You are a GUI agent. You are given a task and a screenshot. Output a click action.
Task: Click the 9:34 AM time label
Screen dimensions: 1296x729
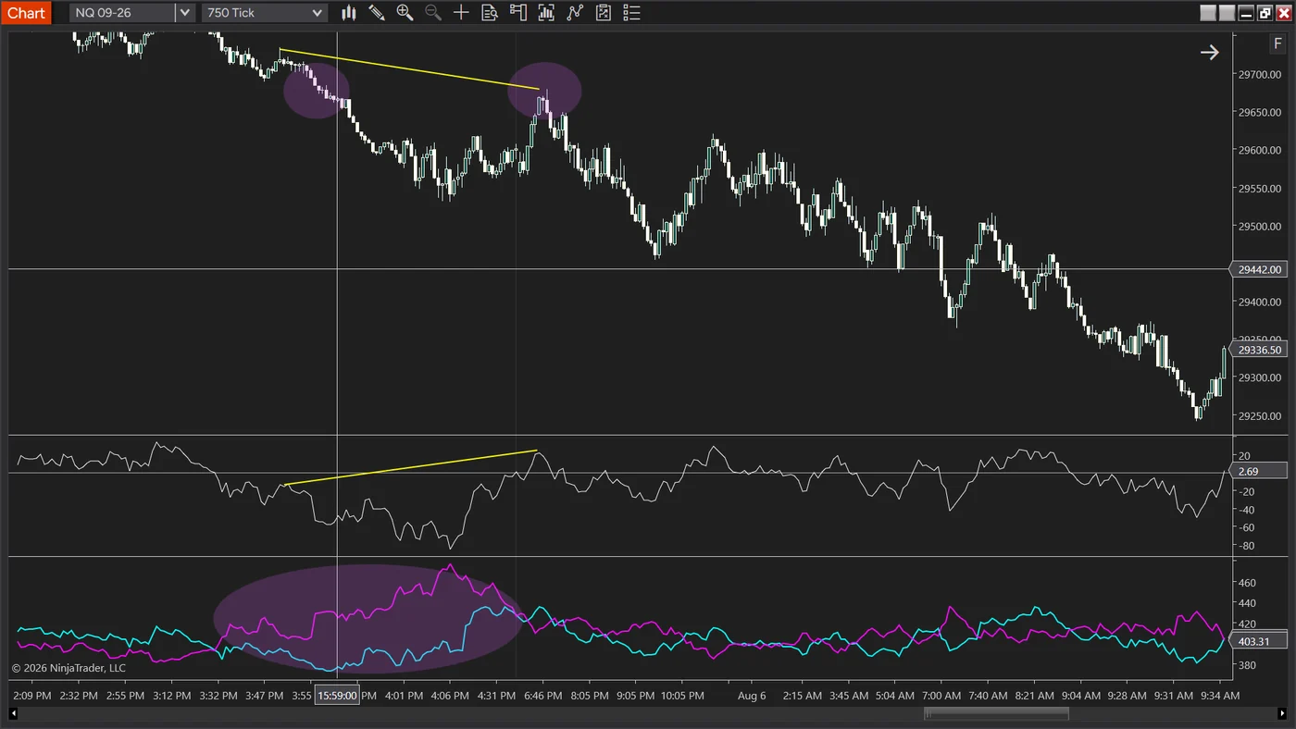[1220, 696]
